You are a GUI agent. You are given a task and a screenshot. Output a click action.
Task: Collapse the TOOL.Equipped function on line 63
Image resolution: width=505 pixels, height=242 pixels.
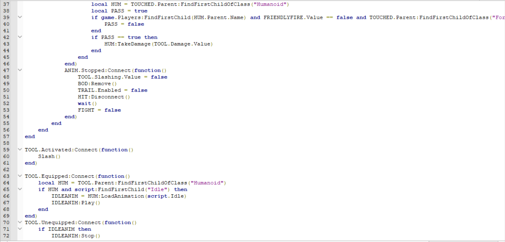(x=19, y=176)
